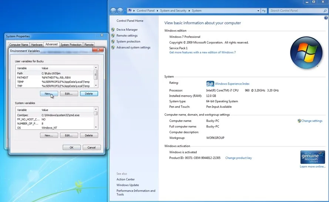Open recent pages dropdown next to forward arrow

125,10
